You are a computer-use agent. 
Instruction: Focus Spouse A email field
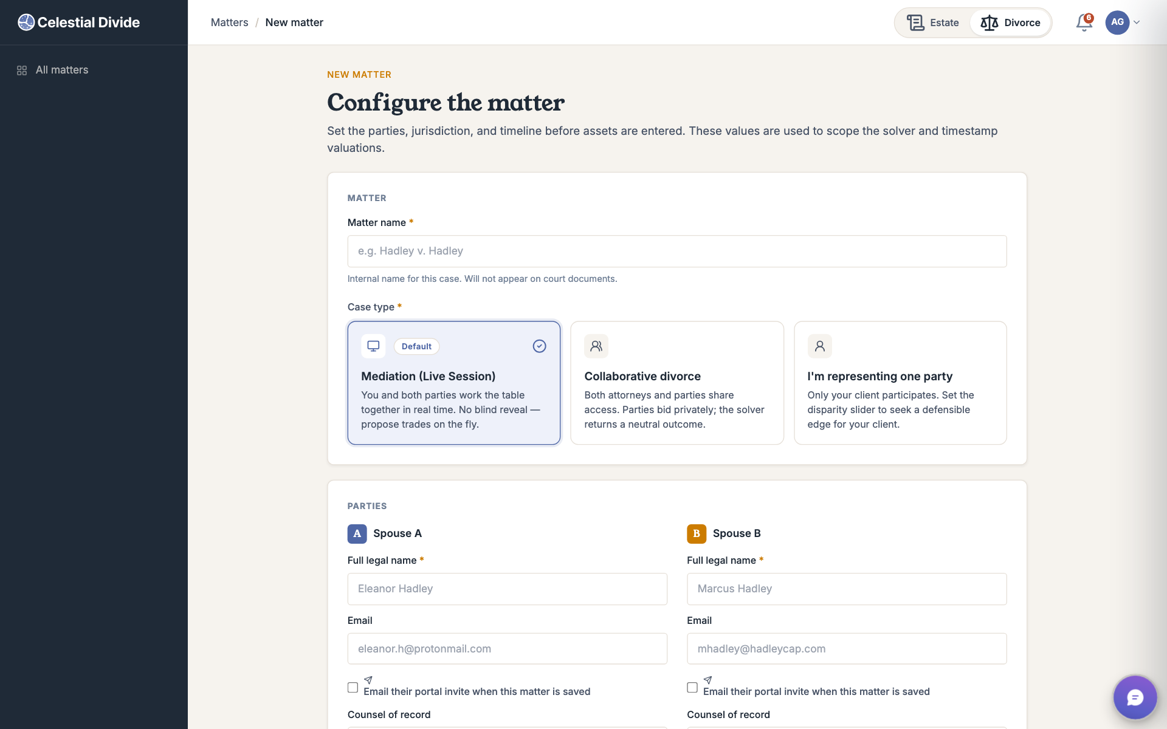(x=507, y=649)
